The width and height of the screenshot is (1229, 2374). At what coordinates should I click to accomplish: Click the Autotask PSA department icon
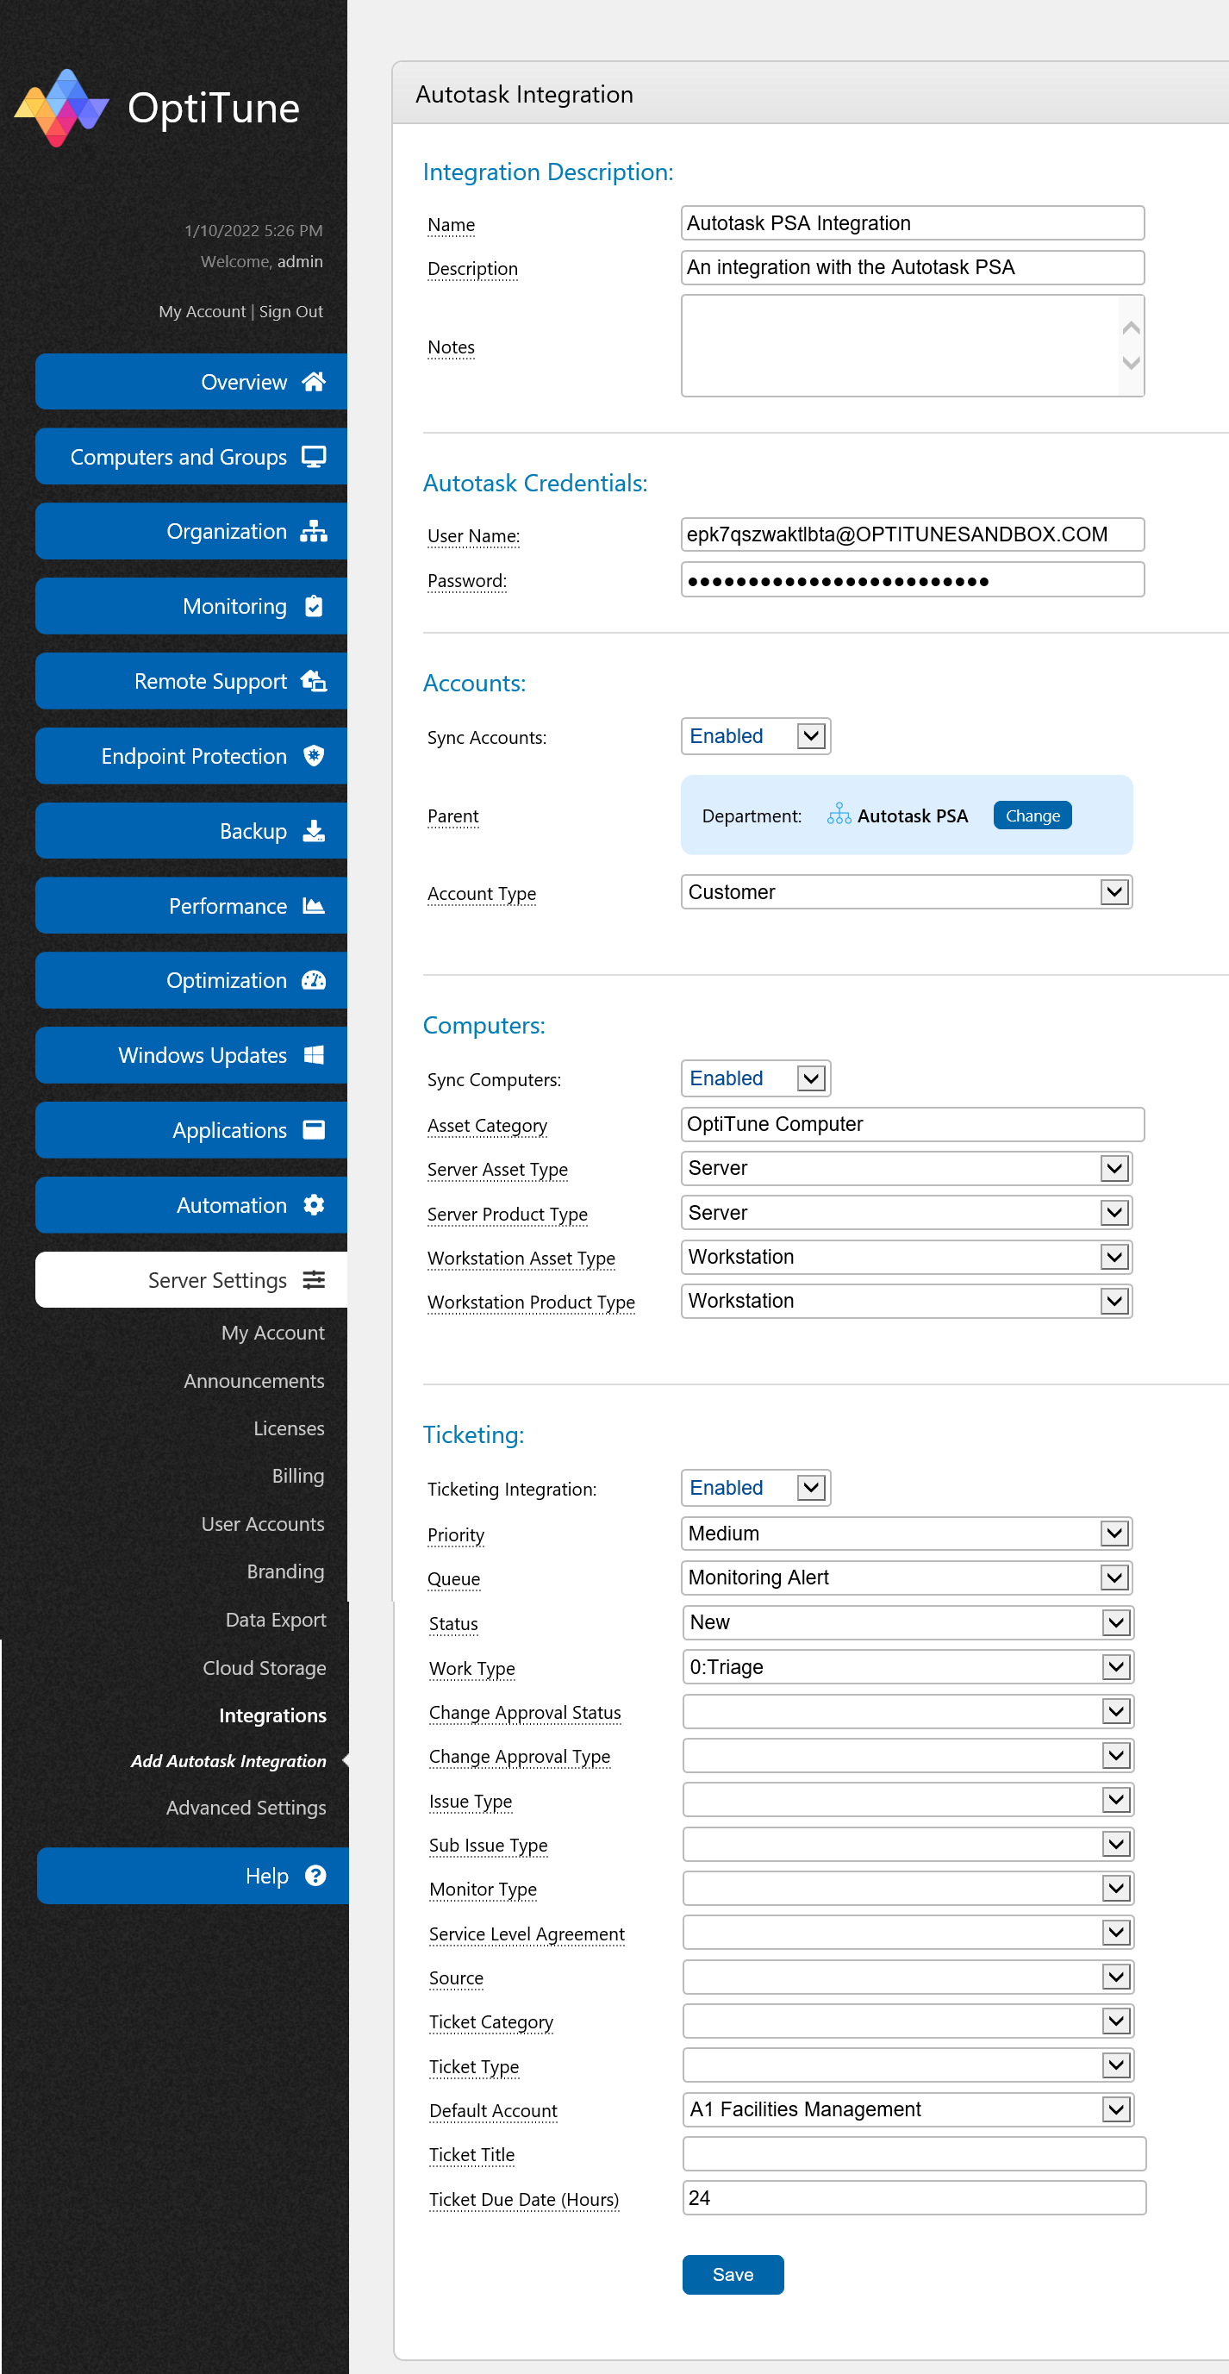(839, 815)
